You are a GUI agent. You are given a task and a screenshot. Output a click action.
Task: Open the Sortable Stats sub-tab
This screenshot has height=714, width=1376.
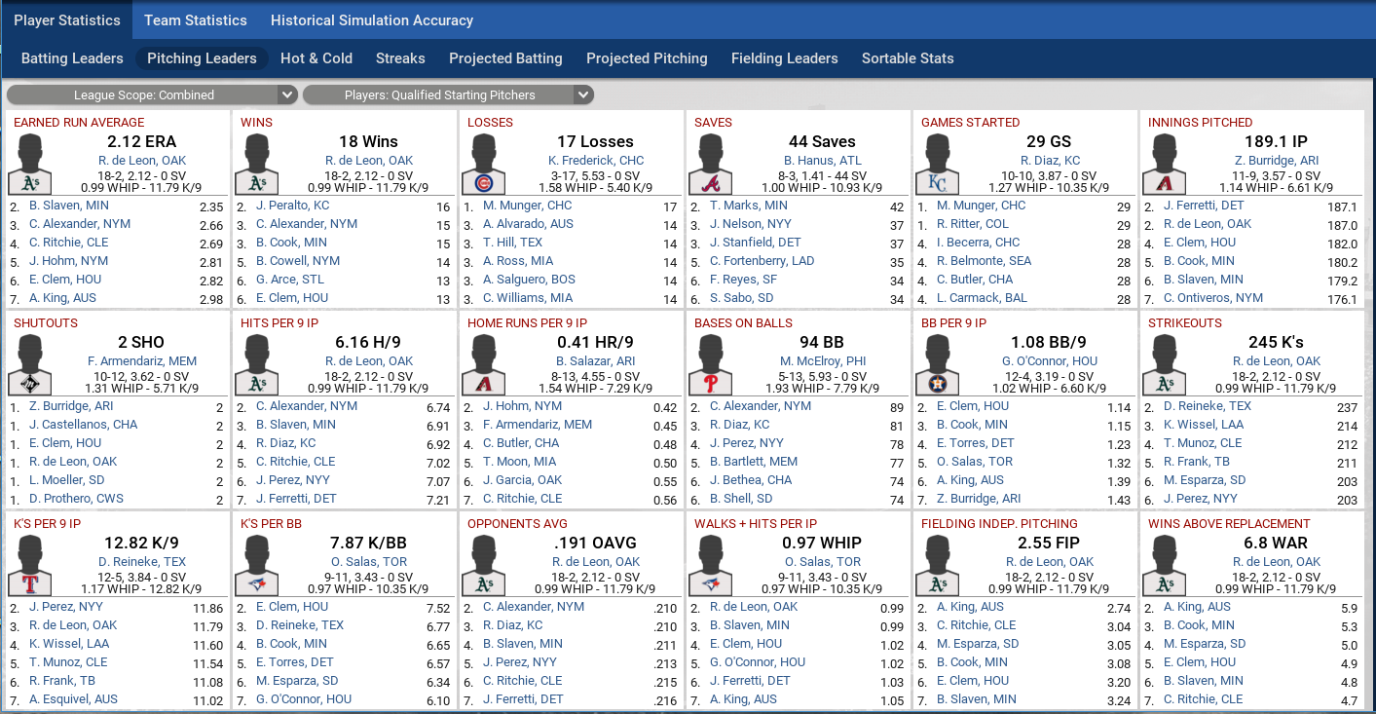pyautogui.click(x=908, y=58)
